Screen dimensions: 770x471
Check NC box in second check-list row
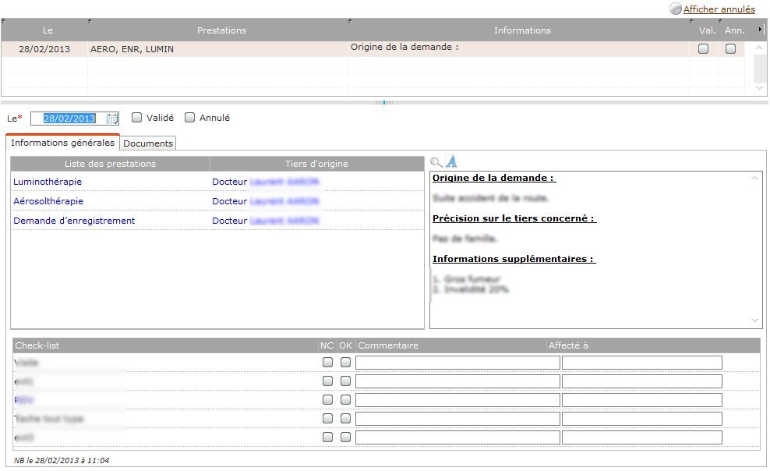327,381
